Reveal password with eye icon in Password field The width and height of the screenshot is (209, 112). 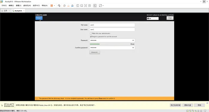pyautogui.click(x=133, y=40)
